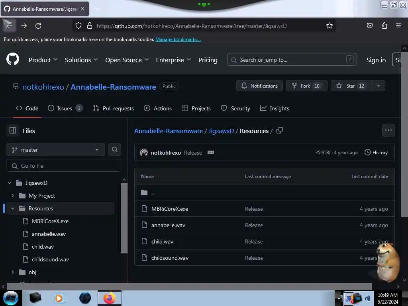The image size is (408, 306).
Task: Open parent directory folder row
Action: [x=265, y=192]
